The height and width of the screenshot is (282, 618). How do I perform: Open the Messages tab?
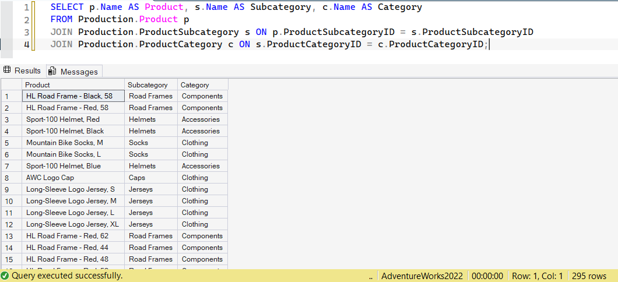[74, 72]
